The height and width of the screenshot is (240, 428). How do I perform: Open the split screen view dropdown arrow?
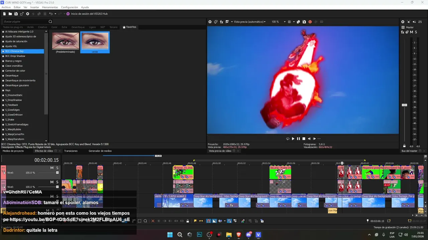(x=232, y=22)
